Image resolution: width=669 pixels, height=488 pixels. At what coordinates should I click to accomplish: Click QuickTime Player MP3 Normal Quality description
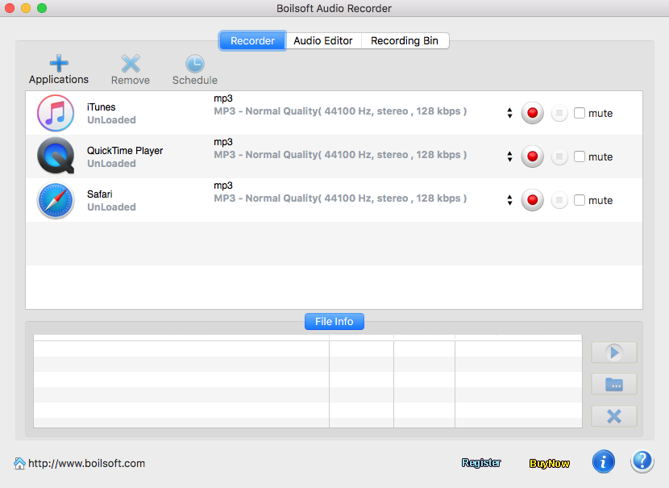(x=340, y=155)
